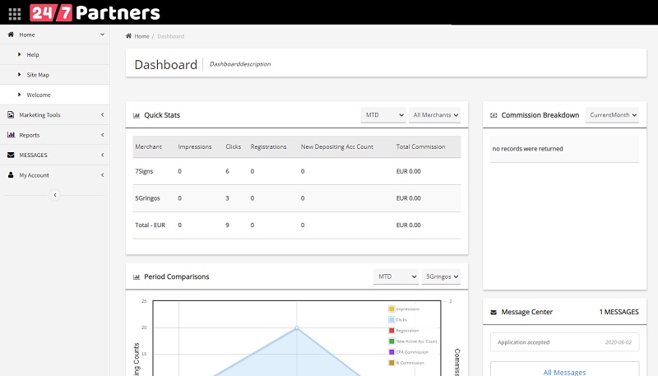Click the 1 MESSAGES count label

point(619,312)
